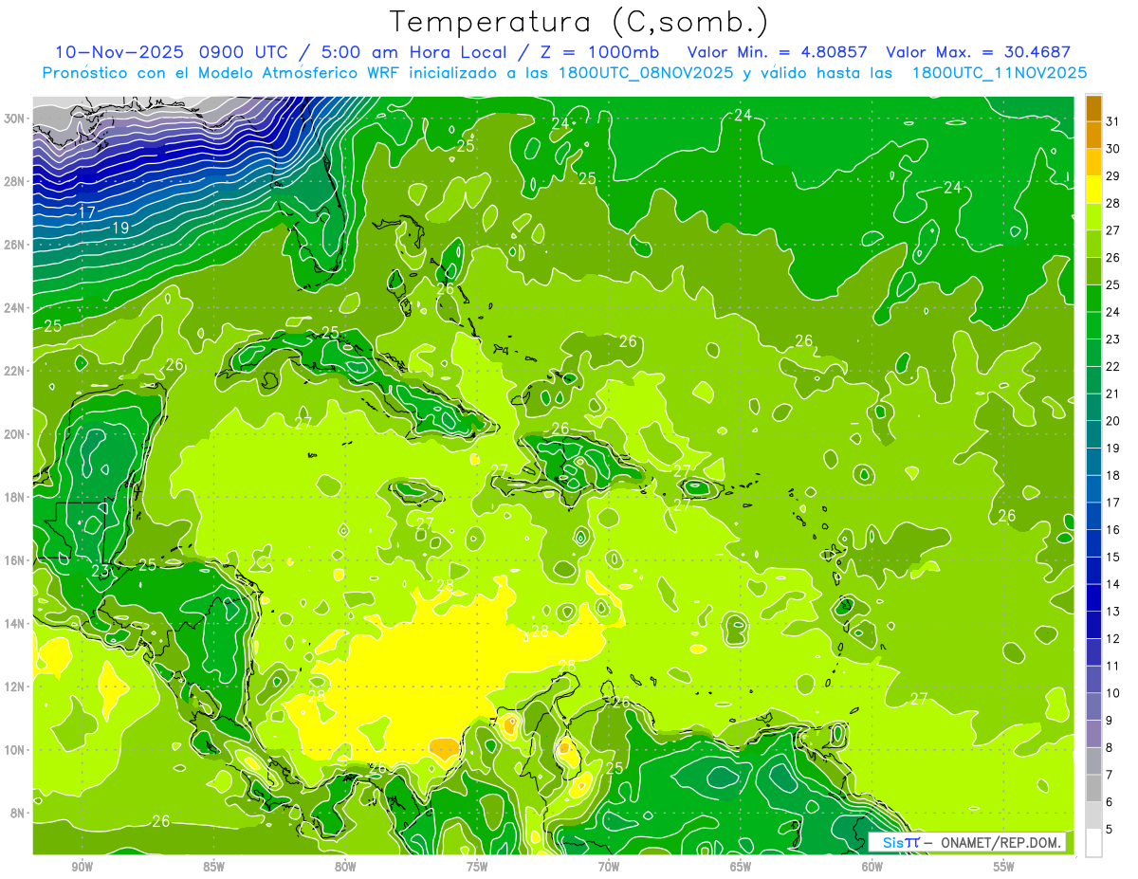The image size is (1138, 879).
Task: Click the 'ONAMET/REP.DOM.' credit label
Action: click(1000, 842)
